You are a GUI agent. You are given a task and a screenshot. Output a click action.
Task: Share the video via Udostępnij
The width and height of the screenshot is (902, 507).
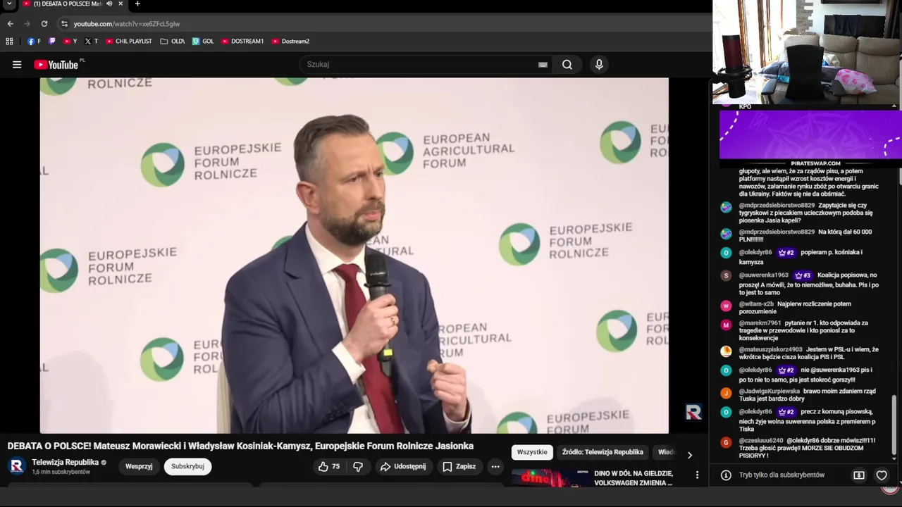click(403, 466)
